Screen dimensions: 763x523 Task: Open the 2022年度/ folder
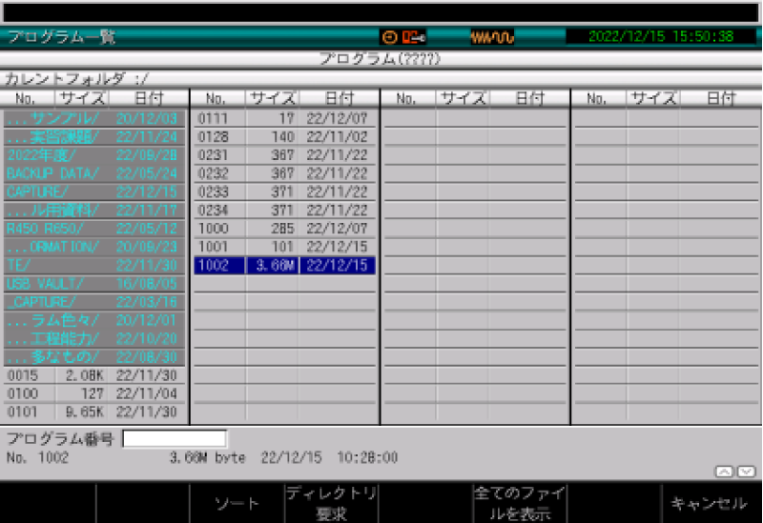click(93, 155)
